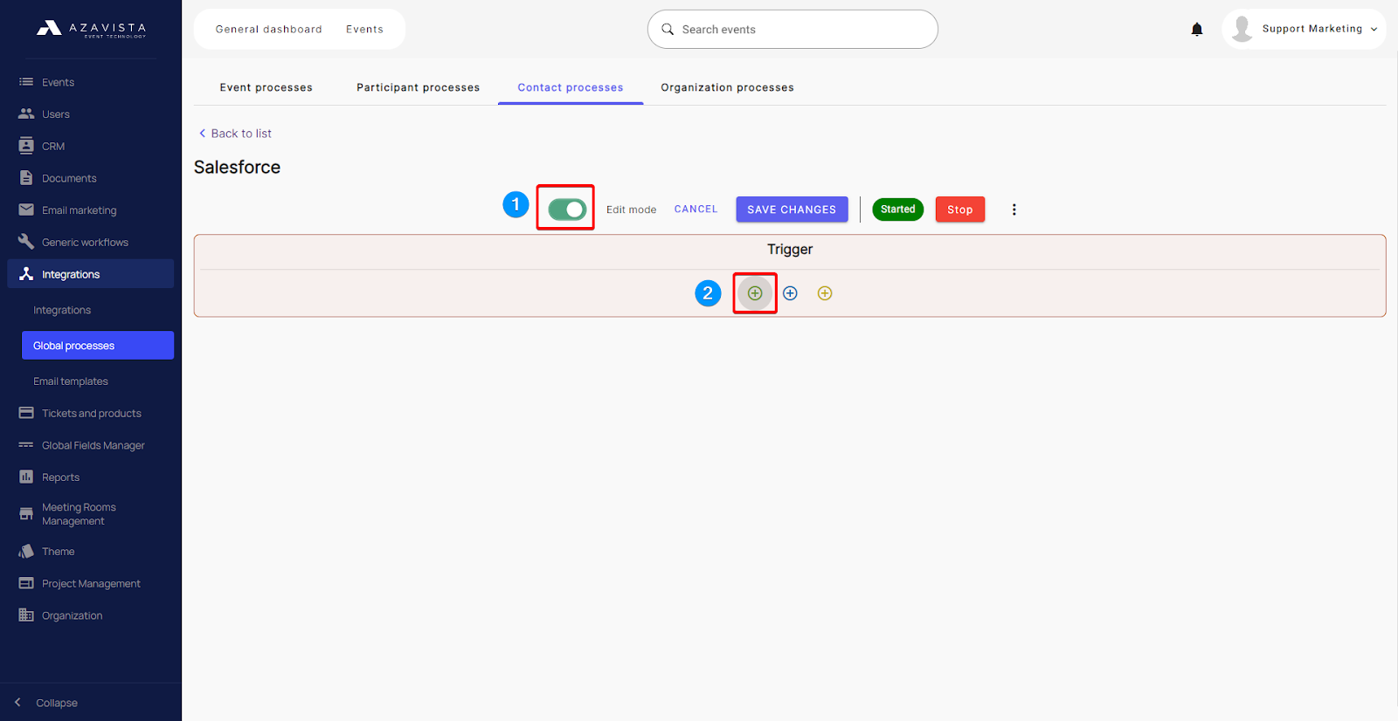Add yellow plus step under Trigger
1398x721 pixels.
click(x=825, y=293)
